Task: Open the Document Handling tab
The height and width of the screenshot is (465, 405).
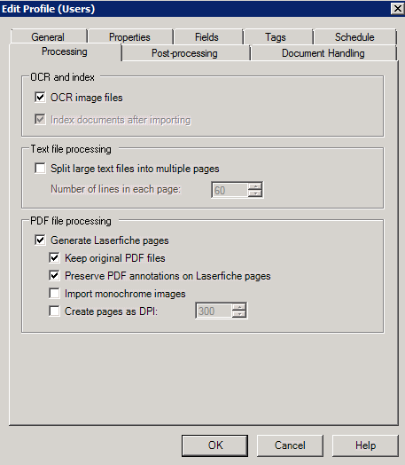Action: pyautogui.click(x=323, y=53)
